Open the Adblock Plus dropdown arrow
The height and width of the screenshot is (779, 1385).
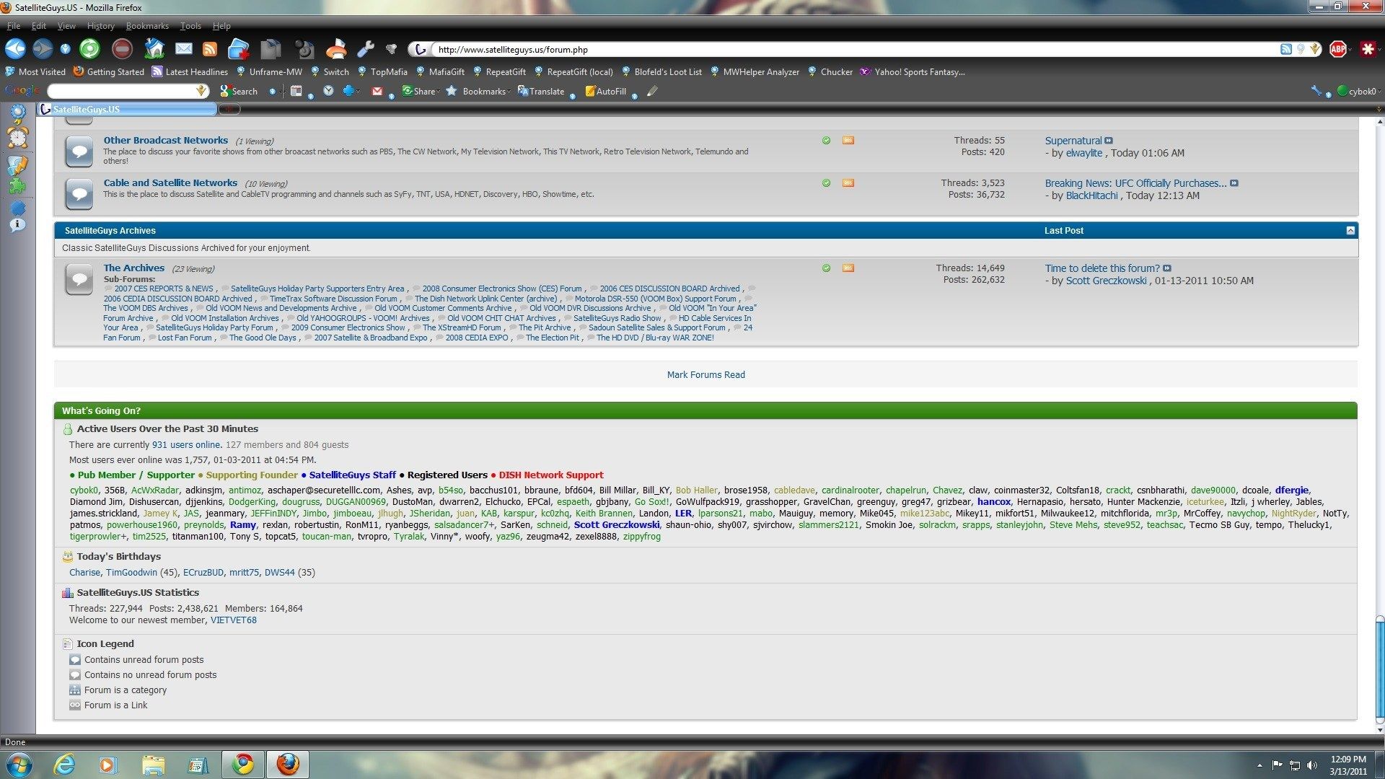point(1350,49)
